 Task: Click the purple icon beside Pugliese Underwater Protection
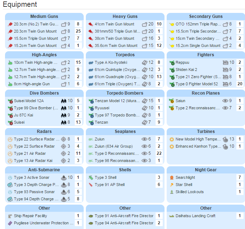pos(10,223)
